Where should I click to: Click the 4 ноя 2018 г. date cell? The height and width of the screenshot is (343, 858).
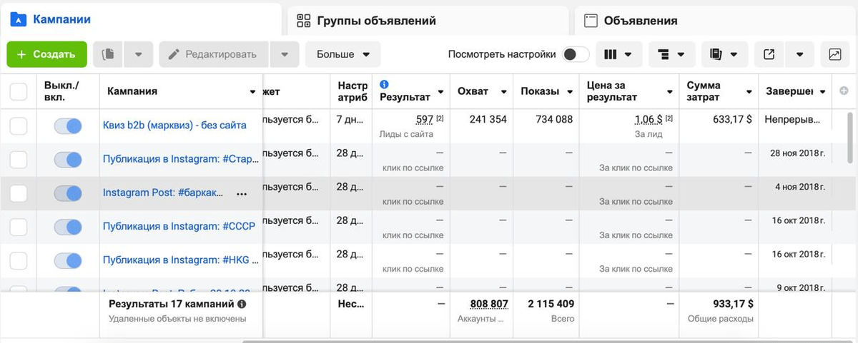[800, 188]
